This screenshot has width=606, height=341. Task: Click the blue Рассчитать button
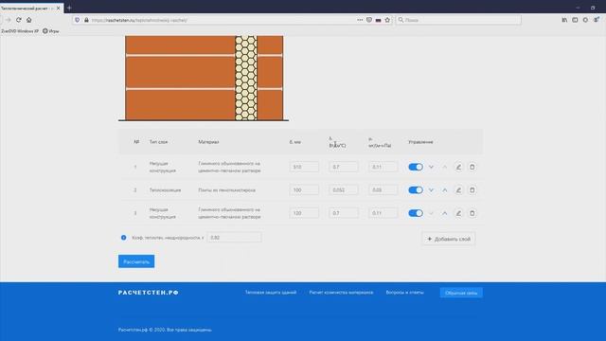136,261
